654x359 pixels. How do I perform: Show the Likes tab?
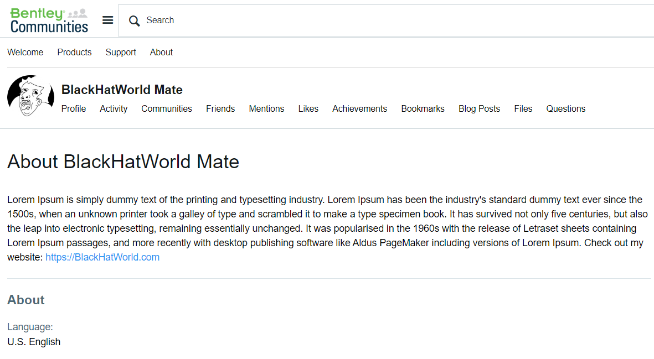(x=308, y=109)
